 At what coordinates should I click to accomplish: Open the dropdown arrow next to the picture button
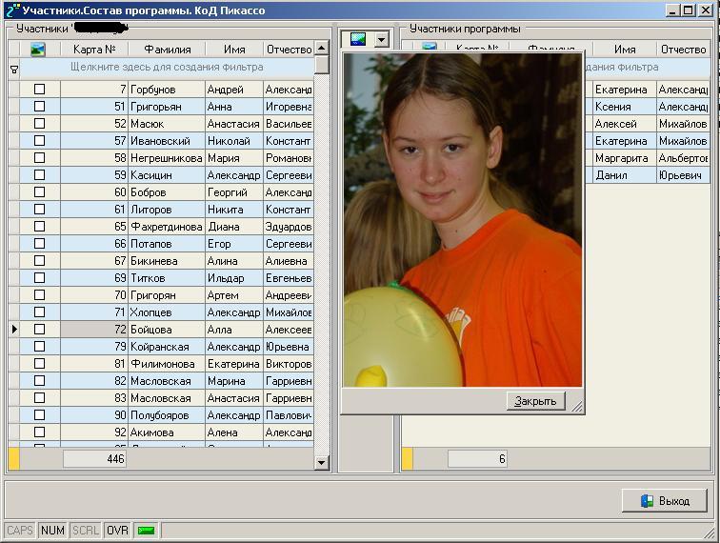pos(381,39)
